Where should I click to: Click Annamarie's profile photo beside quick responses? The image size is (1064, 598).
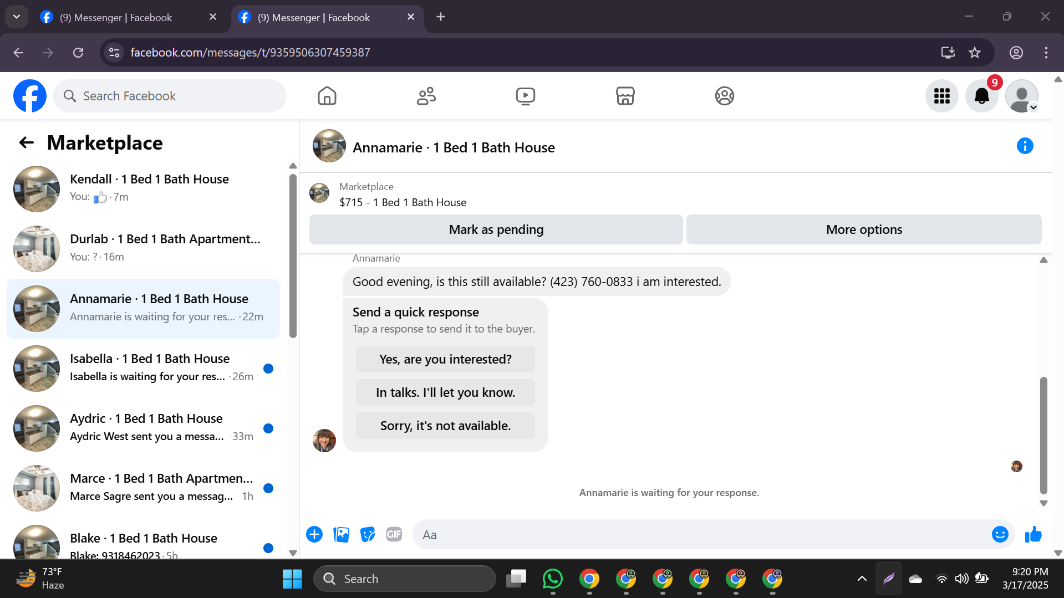click(324, 441)
